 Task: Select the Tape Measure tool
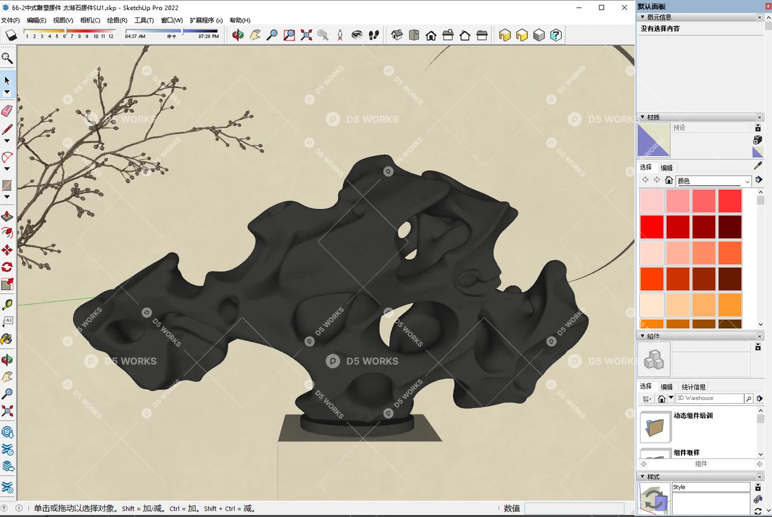(7, 305)
